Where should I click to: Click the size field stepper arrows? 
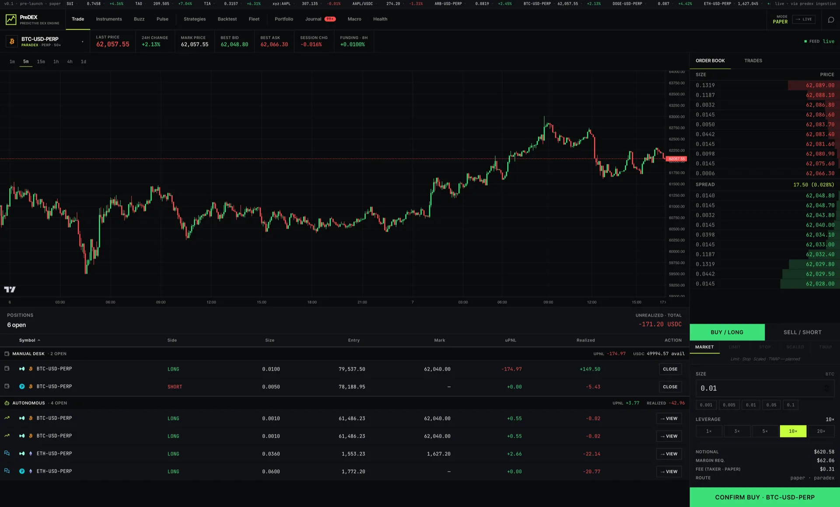tap(826, 388)
